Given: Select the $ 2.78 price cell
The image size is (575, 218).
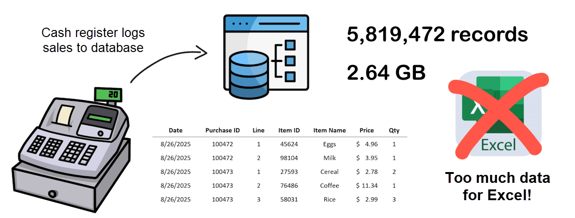Looking at the screenshot, I should tap(367, 172).
